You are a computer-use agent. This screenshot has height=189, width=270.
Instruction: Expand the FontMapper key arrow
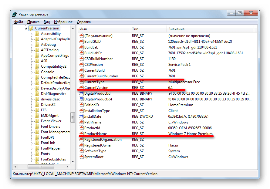click(32, 149)
